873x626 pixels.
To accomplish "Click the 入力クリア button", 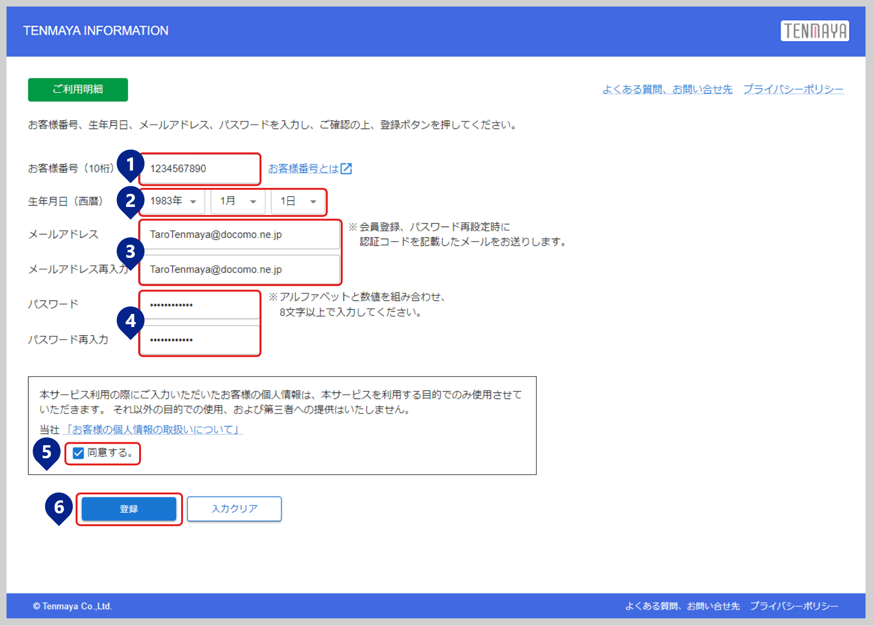I will [x=234, y=509].
